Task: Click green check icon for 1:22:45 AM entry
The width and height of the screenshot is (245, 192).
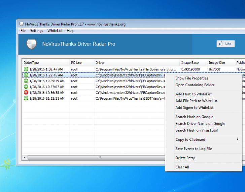Action: [x=26, y=75]
